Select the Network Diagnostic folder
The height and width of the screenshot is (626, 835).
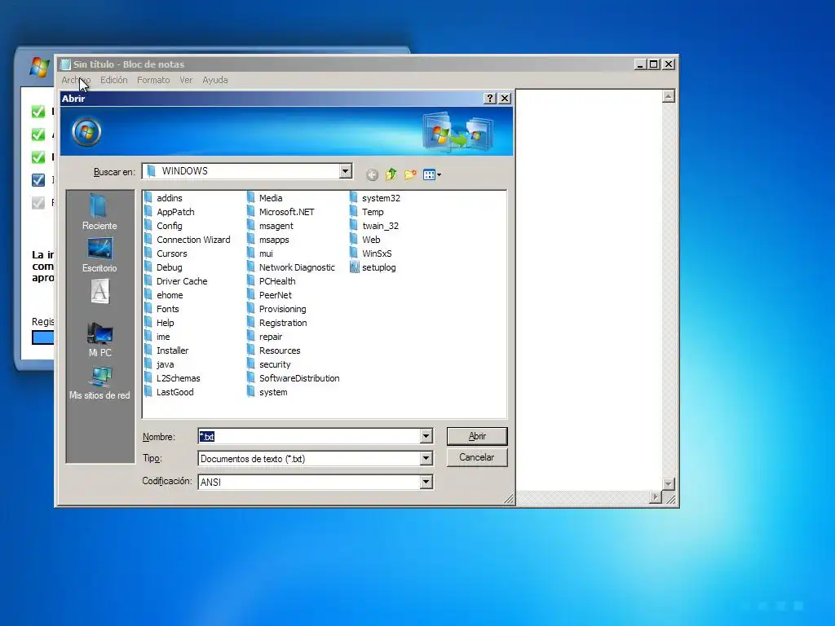291,267
